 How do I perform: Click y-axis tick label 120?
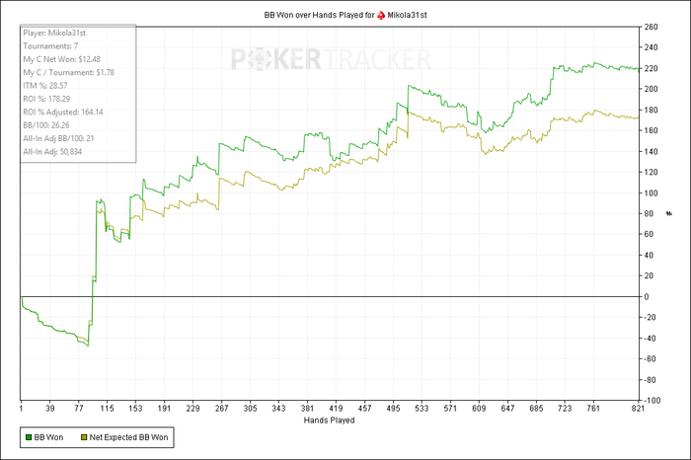click(x=651, y=173)
